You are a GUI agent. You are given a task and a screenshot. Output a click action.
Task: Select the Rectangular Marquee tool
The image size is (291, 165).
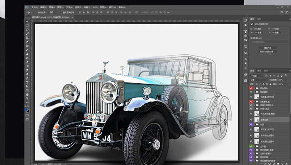pyautogui.click(x=27, y=25)
